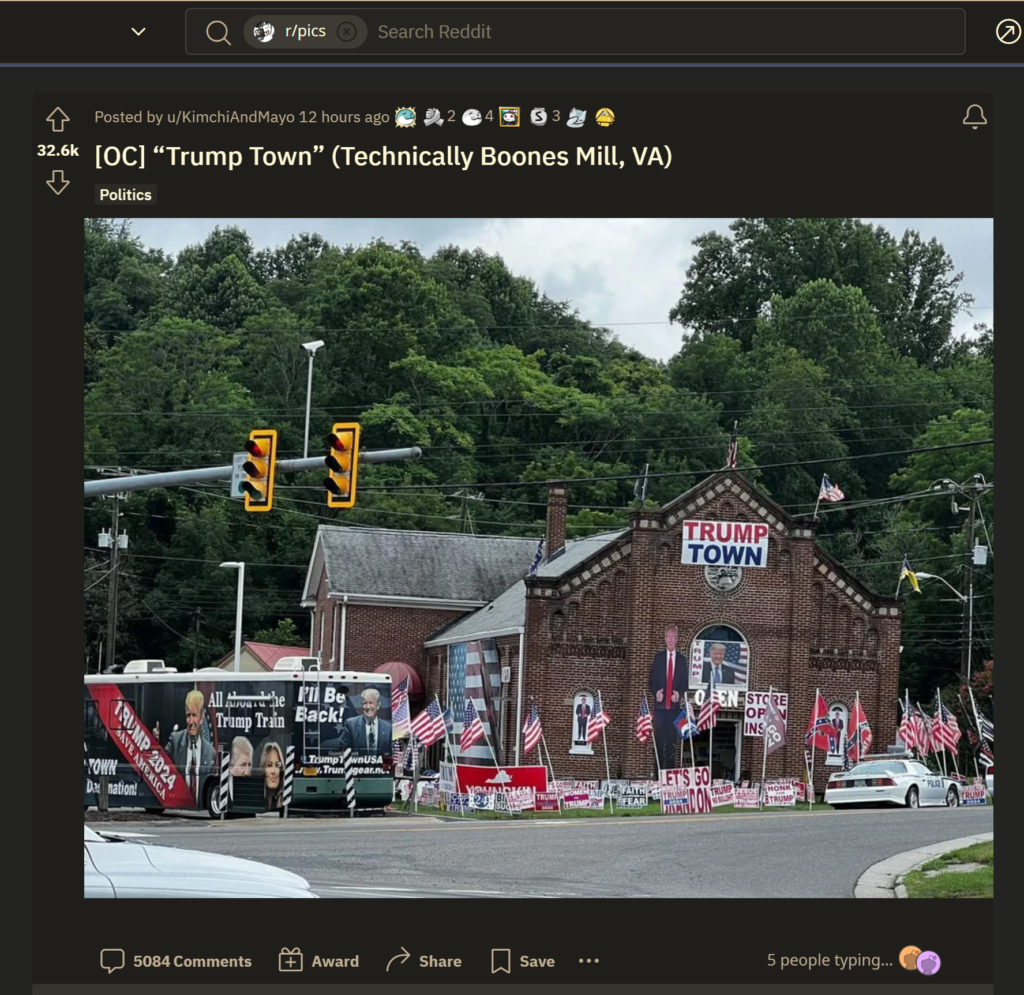This screenshot has width=1024, height=995.
Task: Open the 5084 Comments section
Action: (x=176, y=961)
